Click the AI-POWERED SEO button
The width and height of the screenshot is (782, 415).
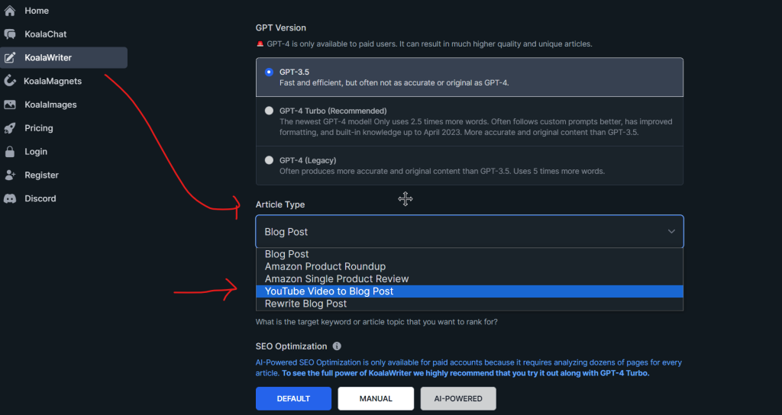(458, 398)
